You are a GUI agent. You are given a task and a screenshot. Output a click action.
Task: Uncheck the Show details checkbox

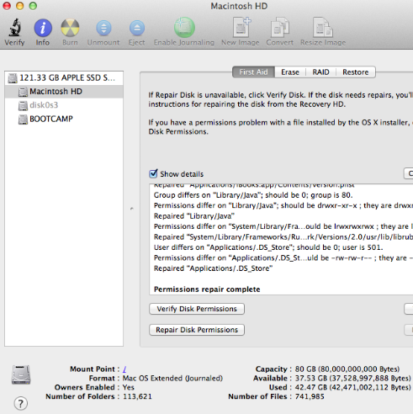[x=153, y=173]
